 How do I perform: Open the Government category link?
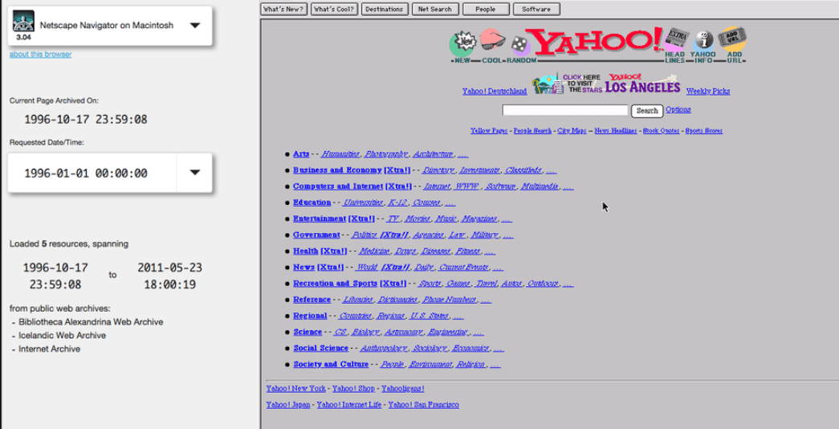click(316, 235)
